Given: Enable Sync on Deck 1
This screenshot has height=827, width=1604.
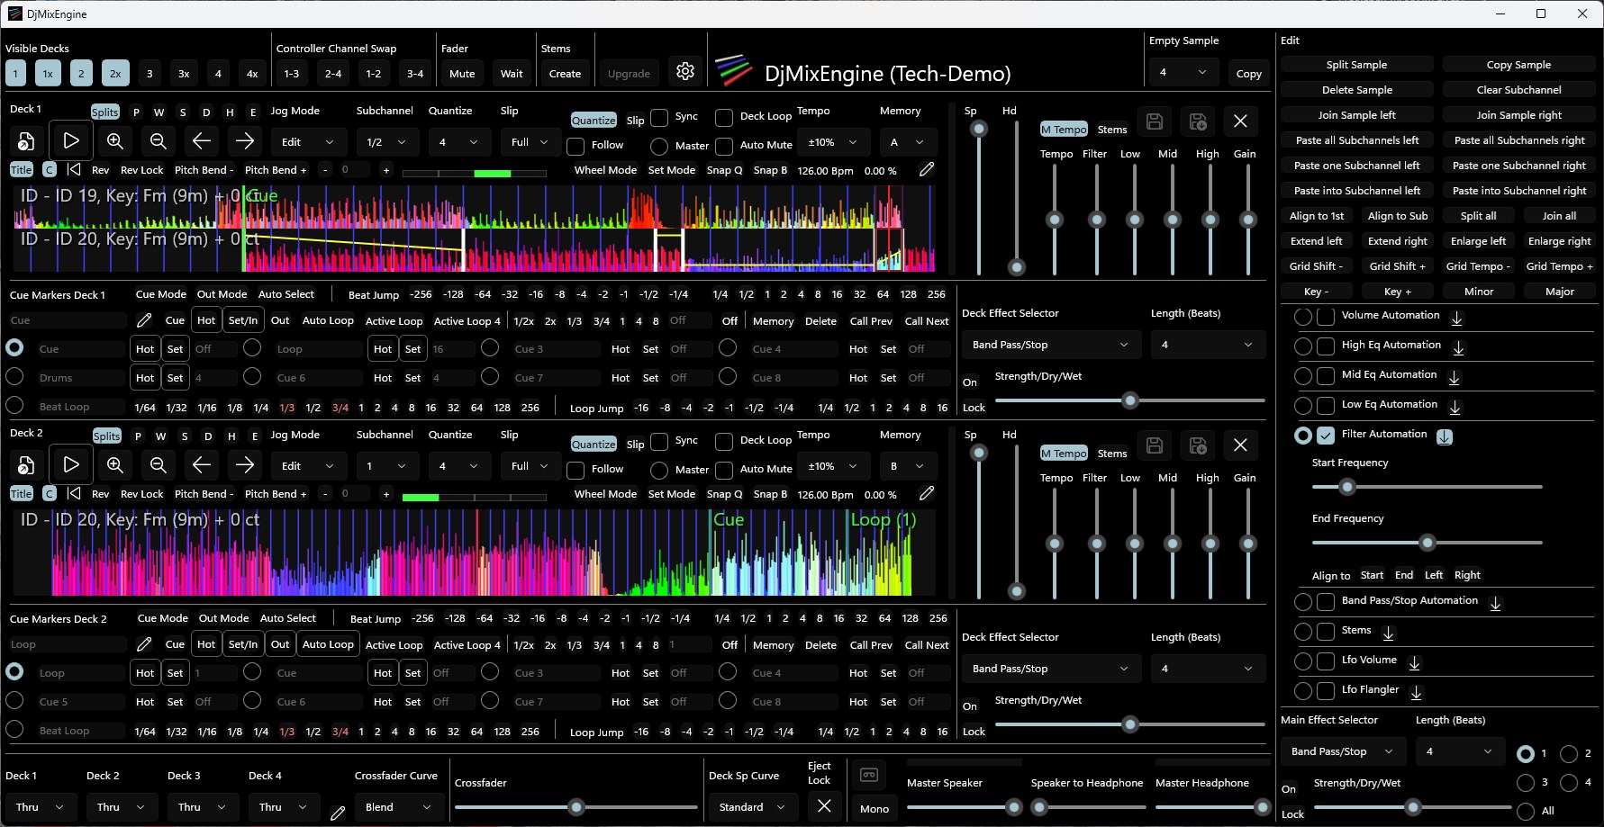Looking at the screenshot, I should coord(659,116).
